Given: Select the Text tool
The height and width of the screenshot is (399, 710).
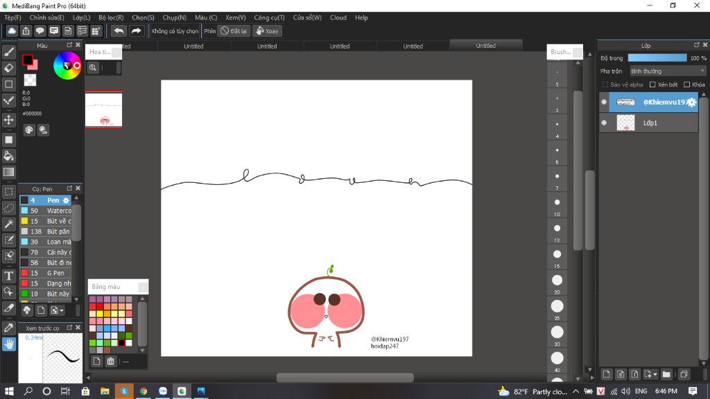Looking at the screenshot, I should pos(8,276).
